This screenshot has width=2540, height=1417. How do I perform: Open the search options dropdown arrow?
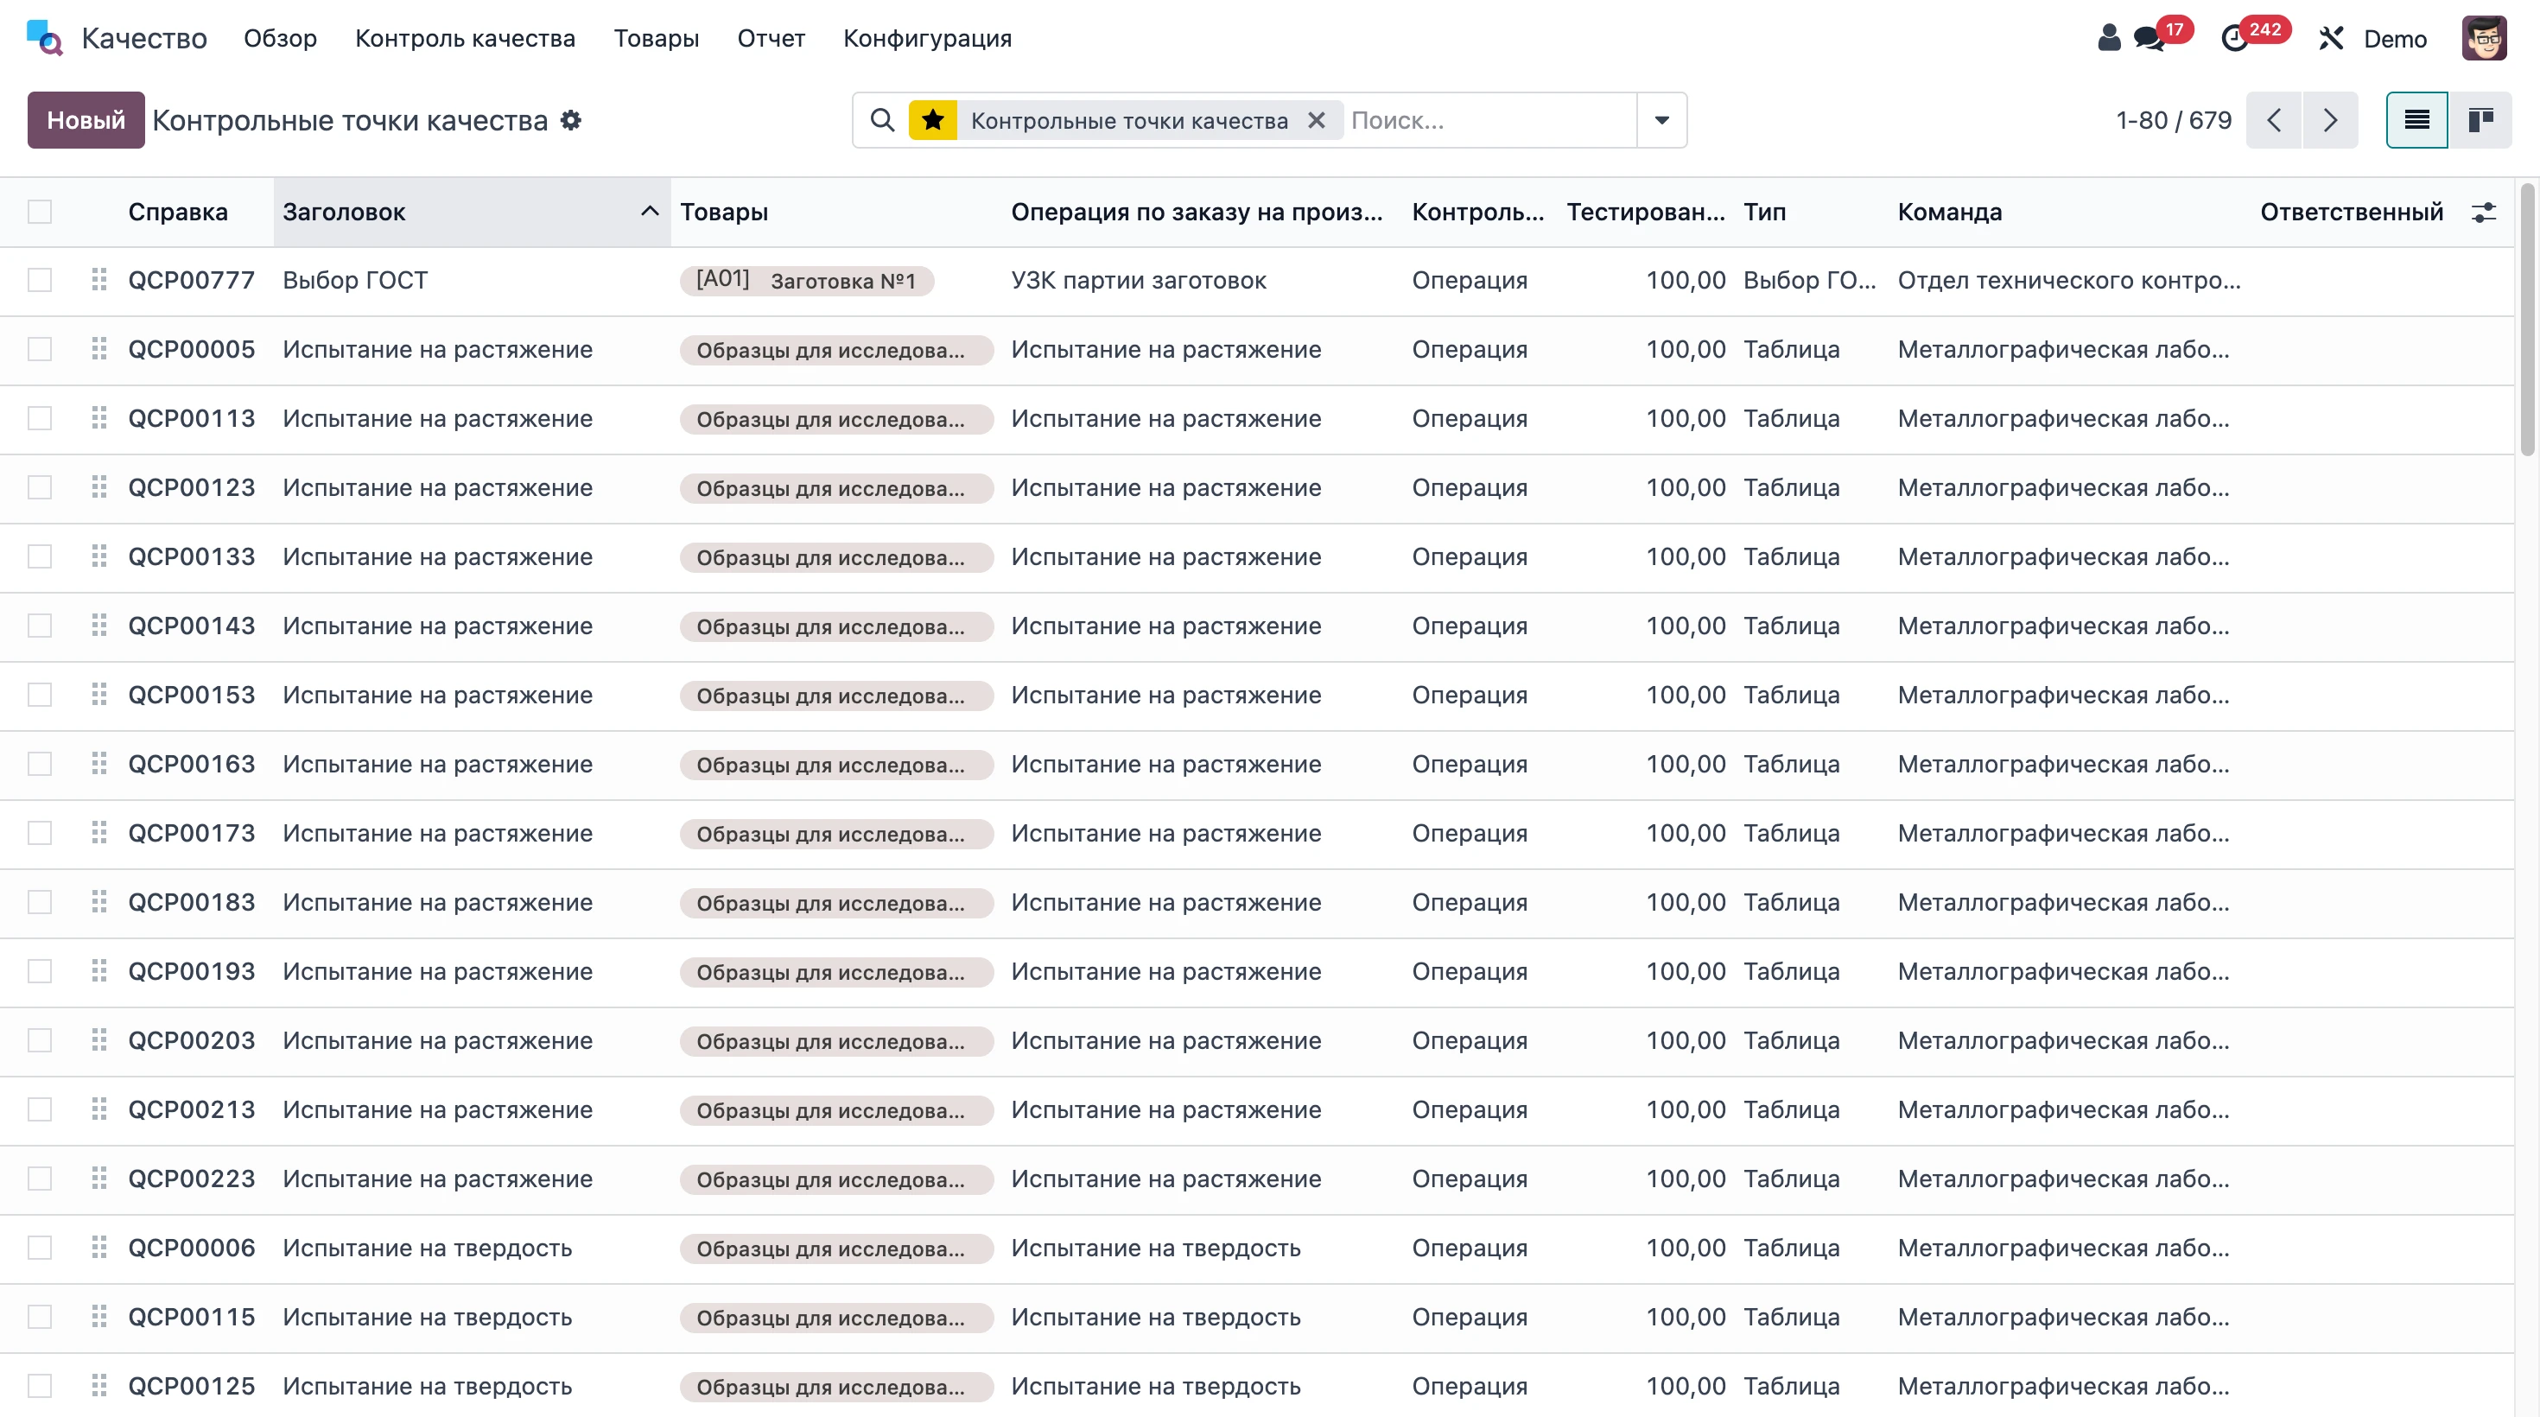[x=1661, y=120]
